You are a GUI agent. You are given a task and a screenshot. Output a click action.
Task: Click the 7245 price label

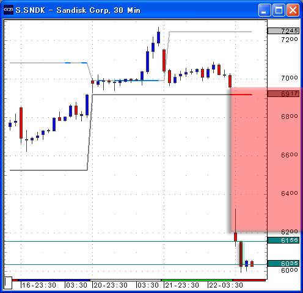pyautogui.click(x=283, y=31)
